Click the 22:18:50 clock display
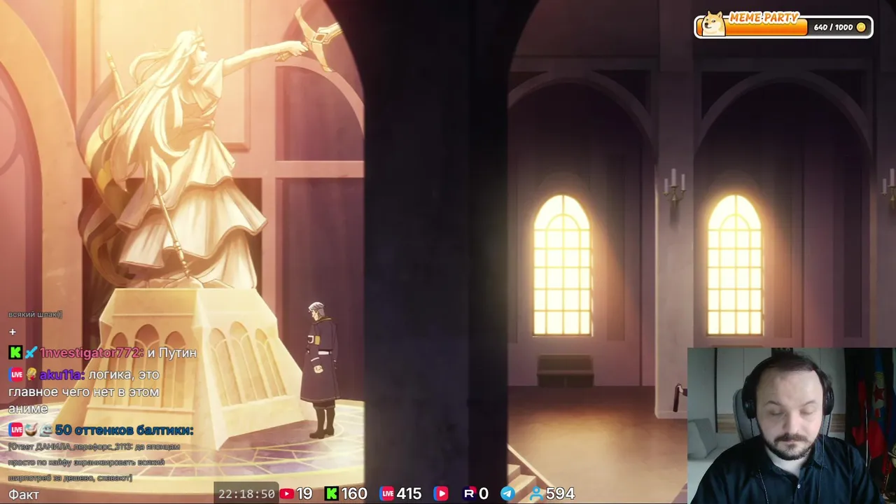The height and width of the screenshot is (504, 896). tap(246, 493)
